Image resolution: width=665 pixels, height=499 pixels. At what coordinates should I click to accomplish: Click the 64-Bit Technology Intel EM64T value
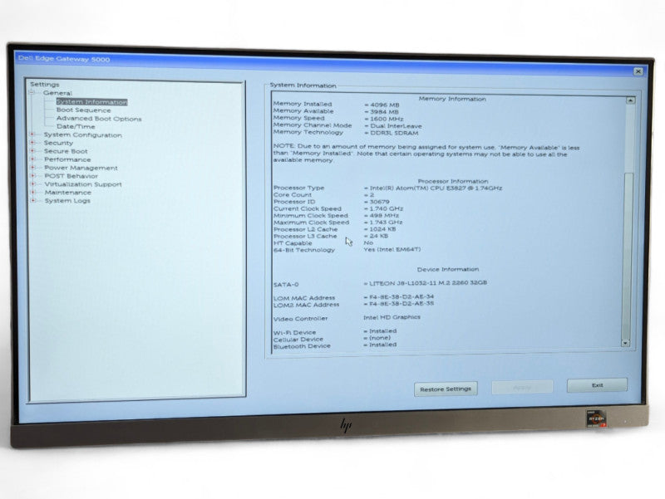click(x=392, y=249)
